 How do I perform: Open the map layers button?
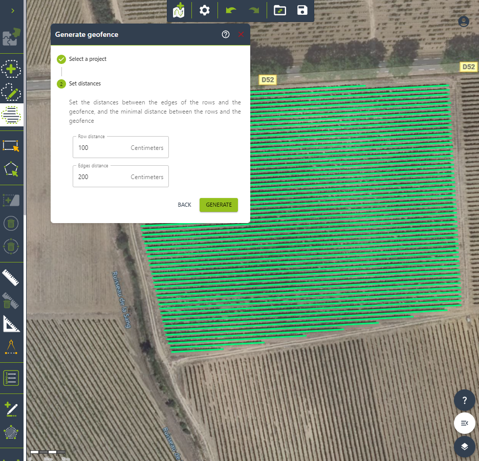click(x=464, y=446)
